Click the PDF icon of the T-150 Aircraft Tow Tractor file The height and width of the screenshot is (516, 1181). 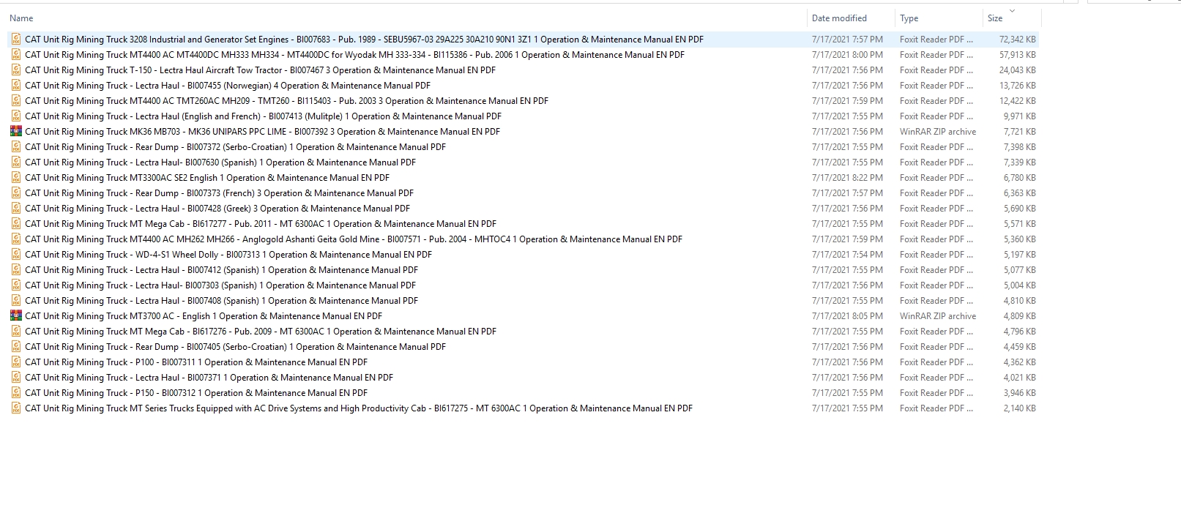[x=16, y=70]
